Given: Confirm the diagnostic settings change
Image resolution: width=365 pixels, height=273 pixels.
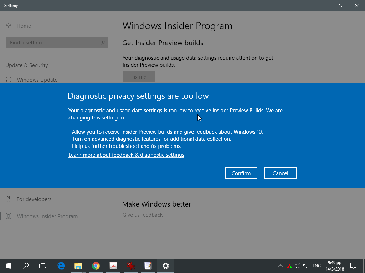Looking at the screenshot, I should [x=241, y=173].
